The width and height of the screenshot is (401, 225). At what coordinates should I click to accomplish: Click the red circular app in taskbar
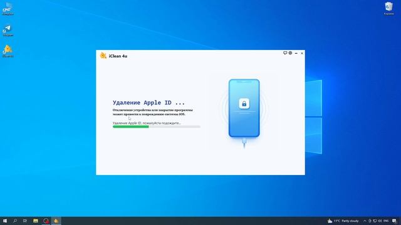pyautogui.click(x=46, y=221)
